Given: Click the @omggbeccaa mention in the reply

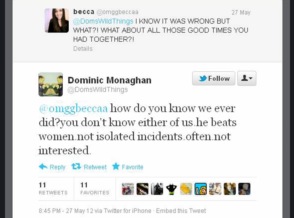Looking at the screenshot, I should coord(73,109).
